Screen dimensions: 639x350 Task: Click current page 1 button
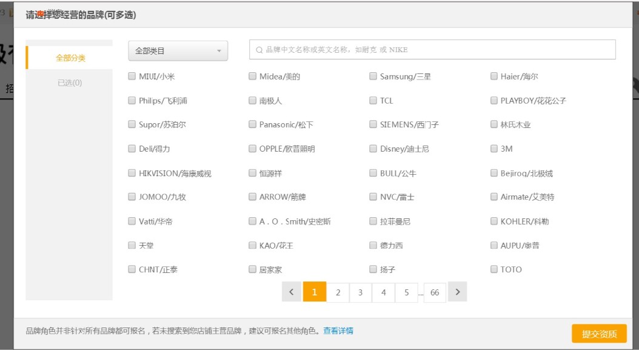[x=315, y=292]
